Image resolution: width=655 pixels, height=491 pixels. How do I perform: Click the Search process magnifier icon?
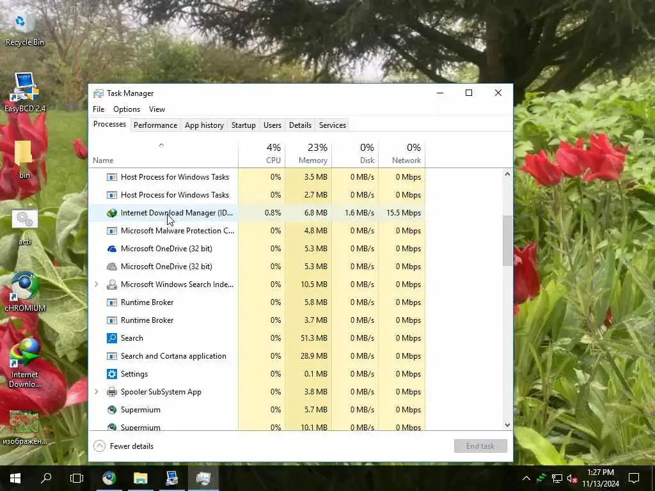(x=111, y=338)
